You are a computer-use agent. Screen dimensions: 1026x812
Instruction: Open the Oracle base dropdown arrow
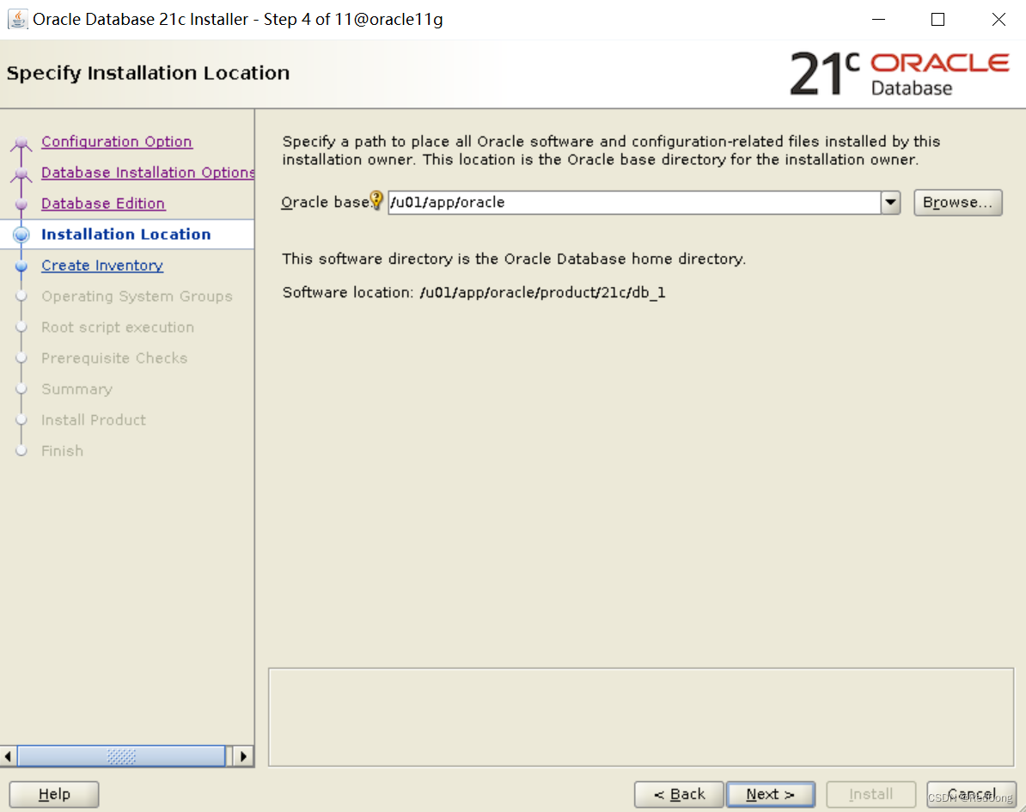click(x=890, y=202)
